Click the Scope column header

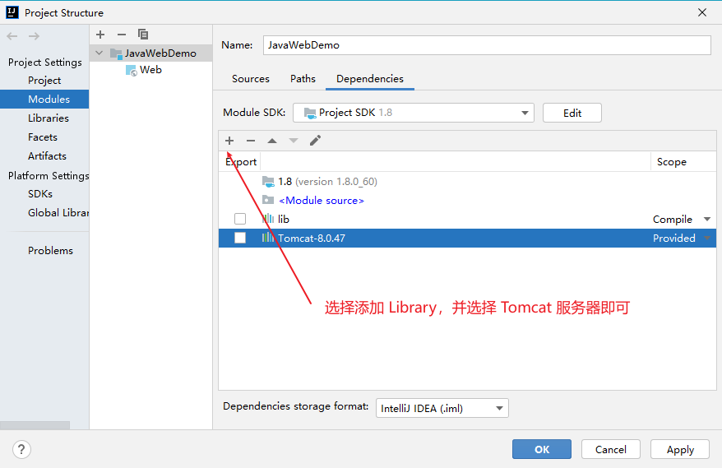[683, 162]
